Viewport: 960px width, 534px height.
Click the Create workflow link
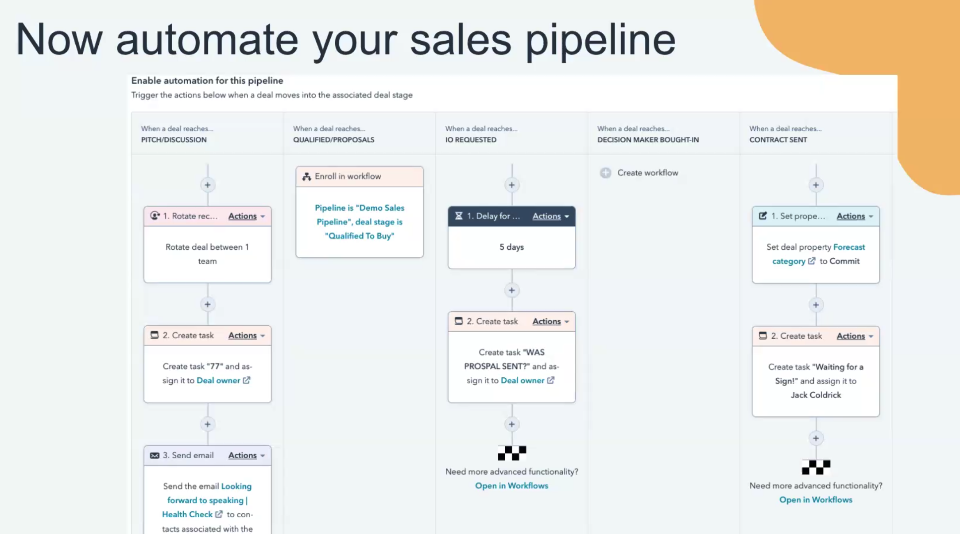[647, 173]
